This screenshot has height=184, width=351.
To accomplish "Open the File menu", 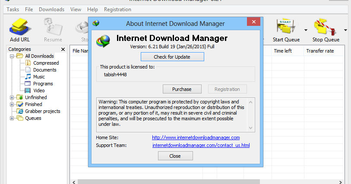I will (x=29, y=9).
